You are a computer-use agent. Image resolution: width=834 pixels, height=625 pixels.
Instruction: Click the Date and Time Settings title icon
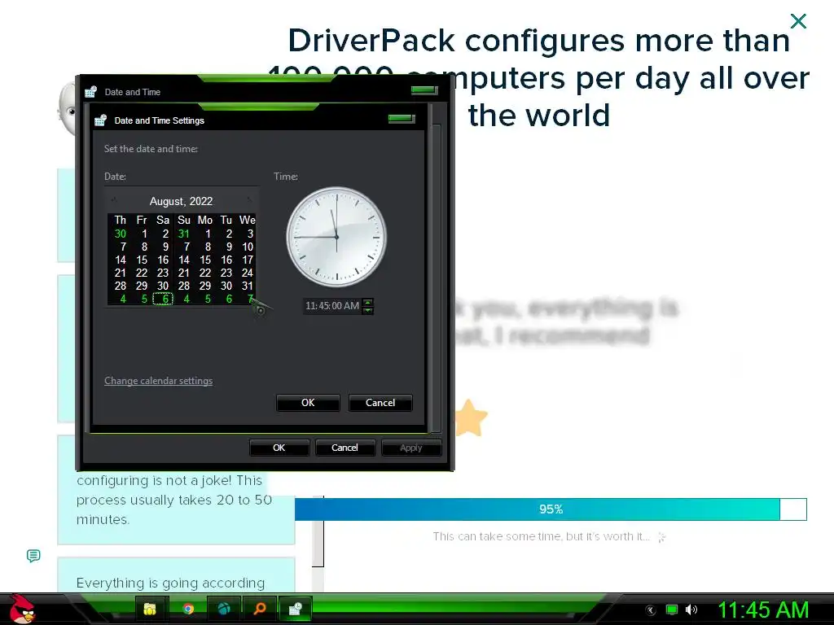pyautogui.click(x=100, y=120)
